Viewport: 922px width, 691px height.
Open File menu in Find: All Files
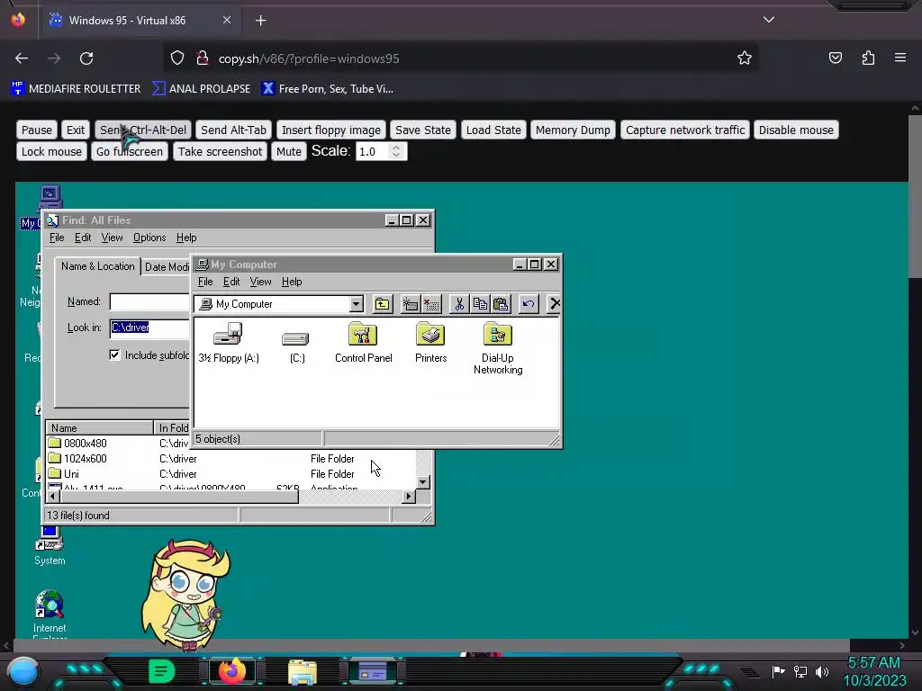pyautogui.click(x=57, y=238)
